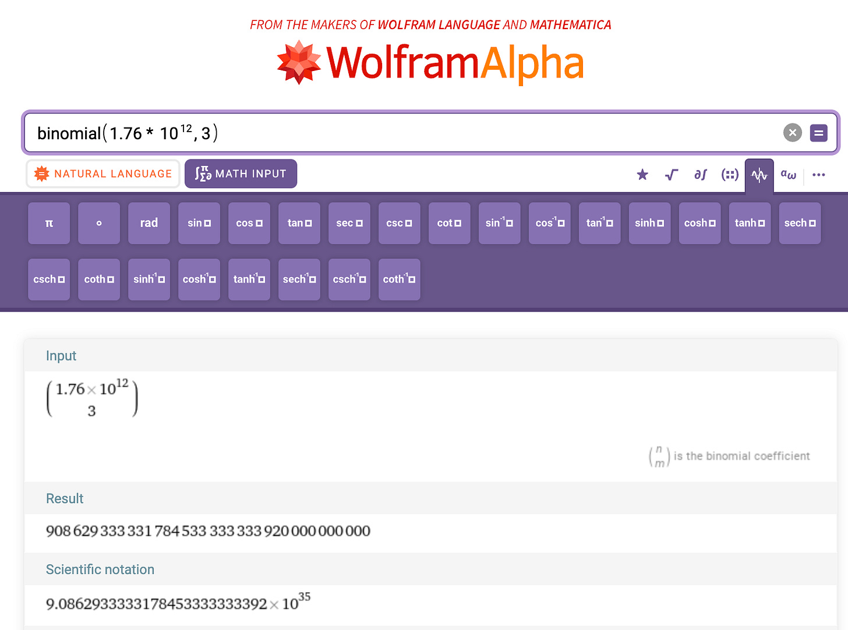Screen dimensions: 848x630
Task: Click the 'From the makers of Wolfram Language' tagline
Action: [430, 24]
